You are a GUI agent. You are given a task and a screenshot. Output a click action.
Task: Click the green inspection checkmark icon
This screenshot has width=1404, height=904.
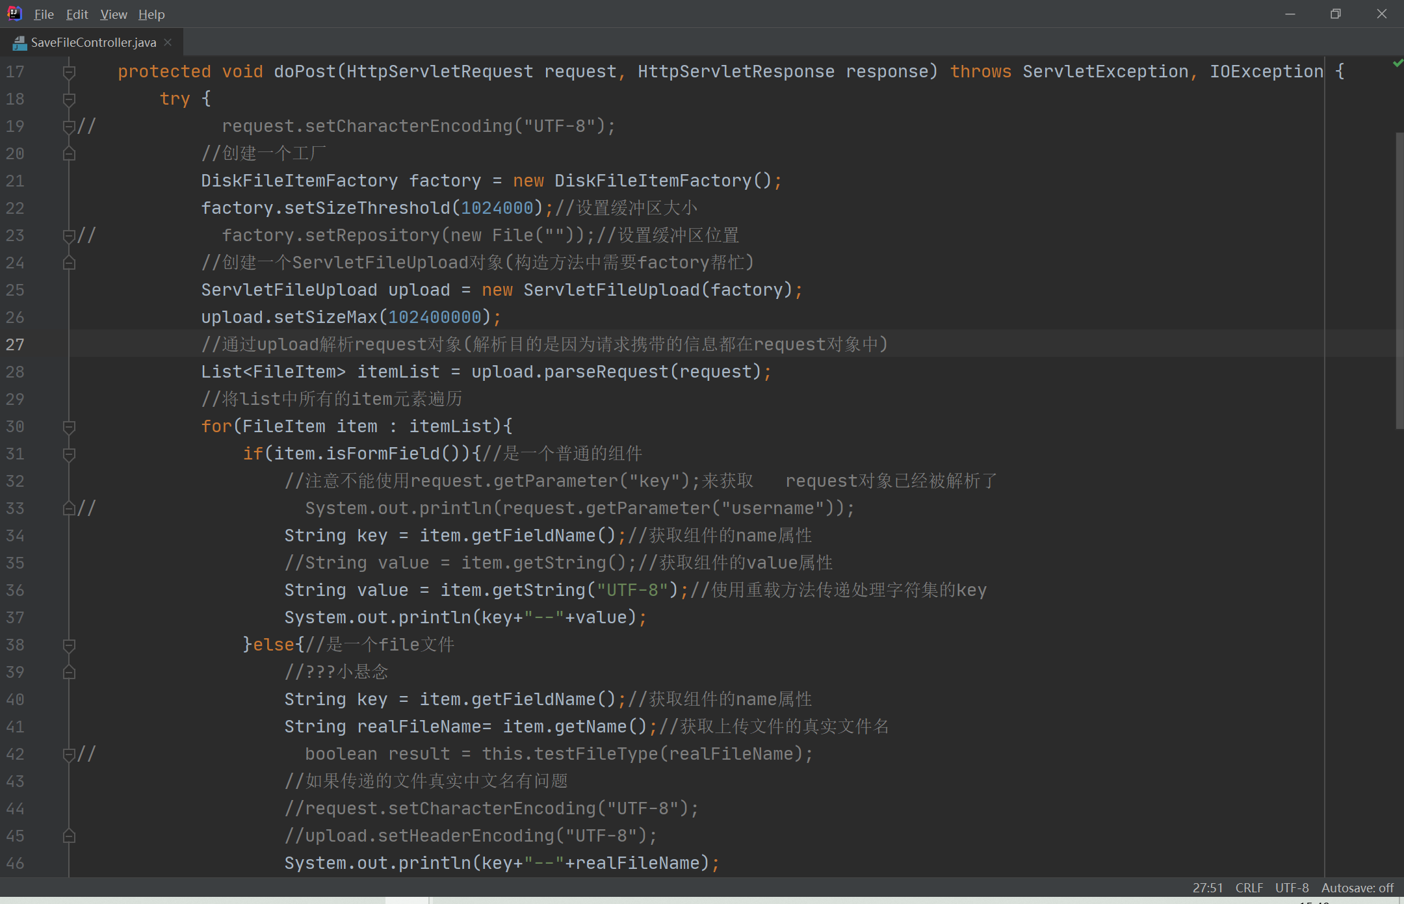[x=1397, y=63]
